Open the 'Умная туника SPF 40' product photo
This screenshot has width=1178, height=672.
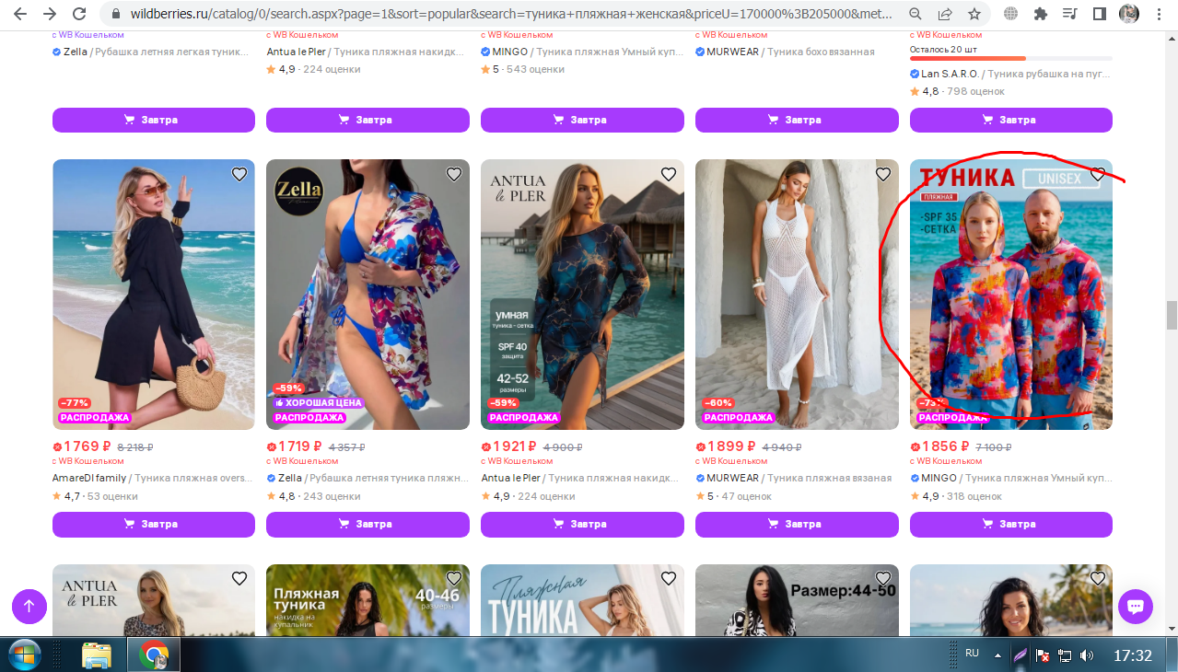tap(582, 295)
